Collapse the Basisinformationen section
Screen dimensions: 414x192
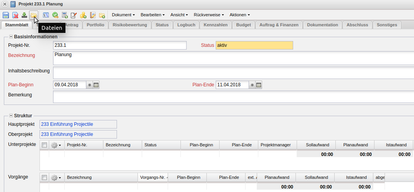point(11,37)
